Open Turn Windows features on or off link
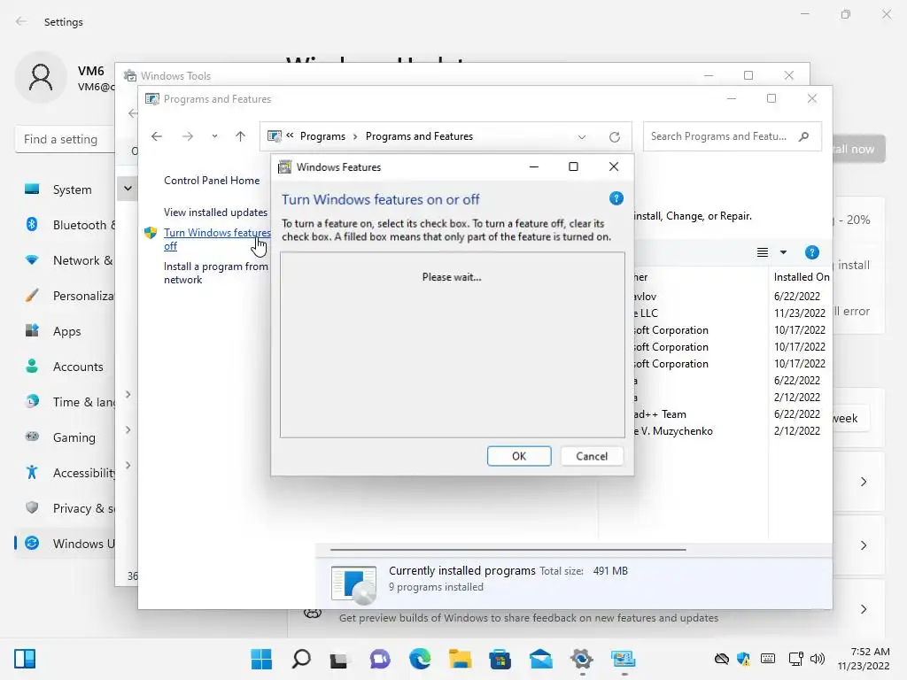Image resolution: width=907 pixels, height=680 pixels. pyautogui.click(x=217, y=239)
